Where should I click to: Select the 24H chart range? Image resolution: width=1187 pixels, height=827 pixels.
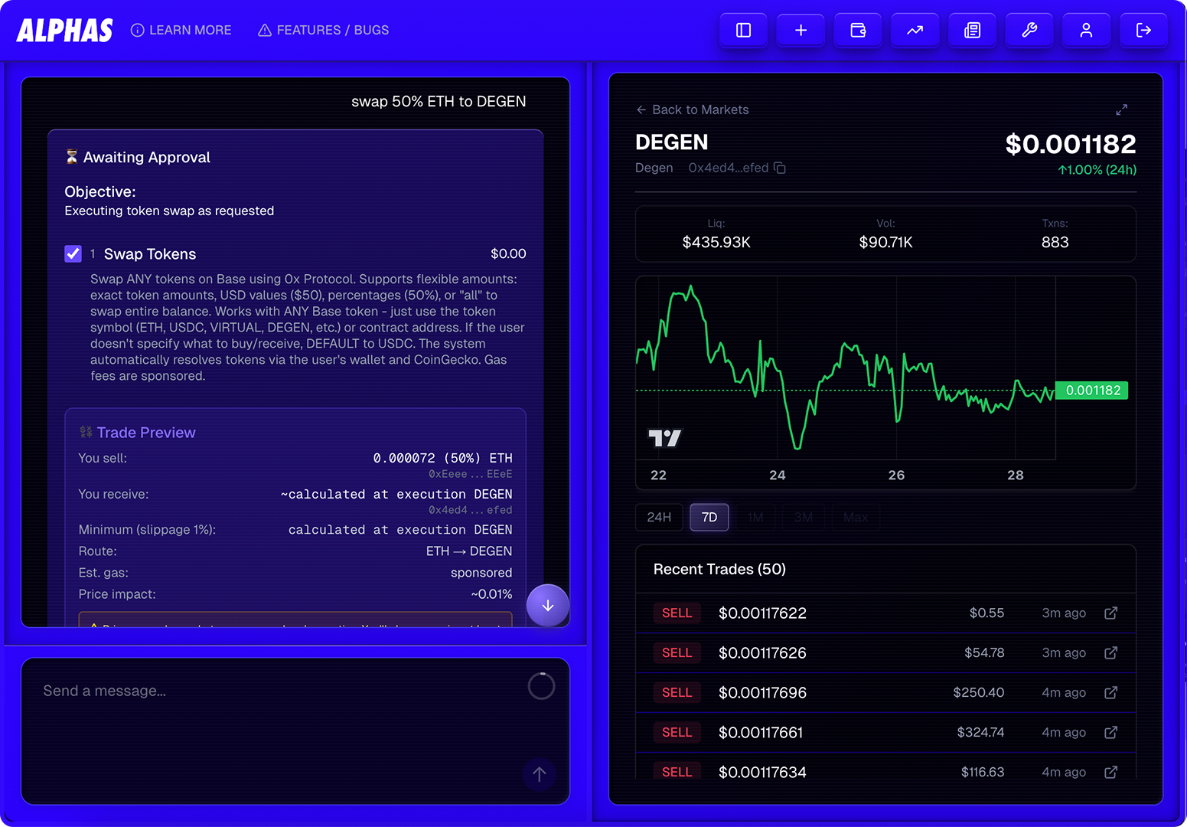pyautogui.click(x=659, y=517)
